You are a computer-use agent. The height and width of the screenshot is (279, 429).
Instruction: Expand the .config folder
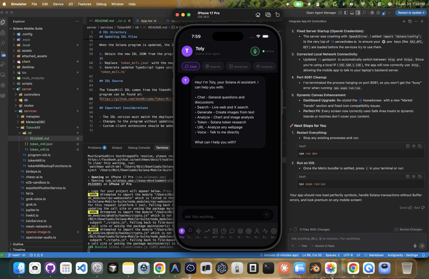[27, 34]
